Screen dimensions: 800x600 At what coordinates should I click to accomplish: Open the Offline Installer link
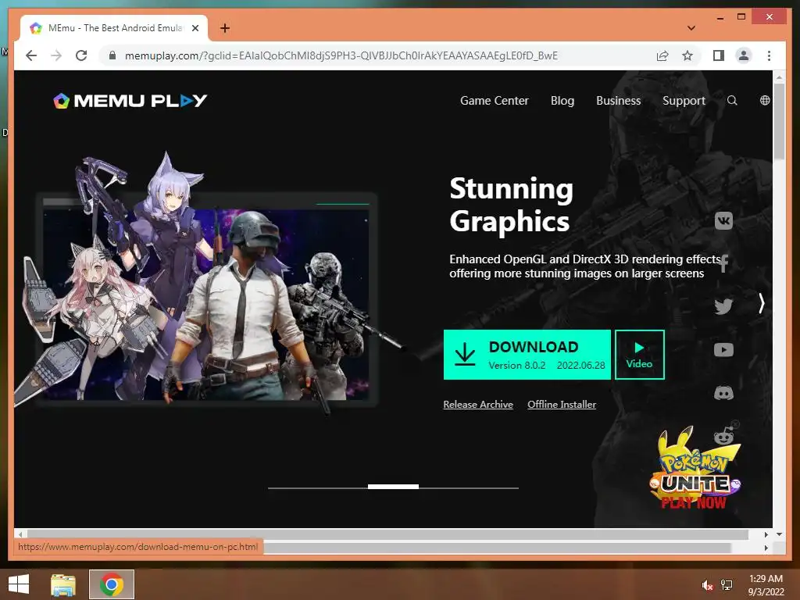pyautogui.click(x=562, y=404)
